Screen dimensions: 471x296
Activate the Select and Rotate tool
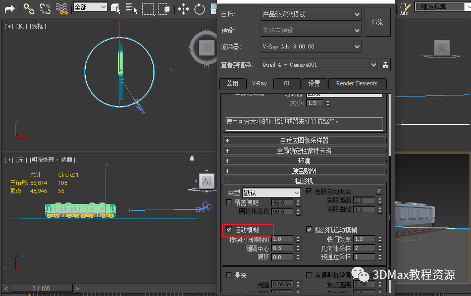[x=199, y=9]
